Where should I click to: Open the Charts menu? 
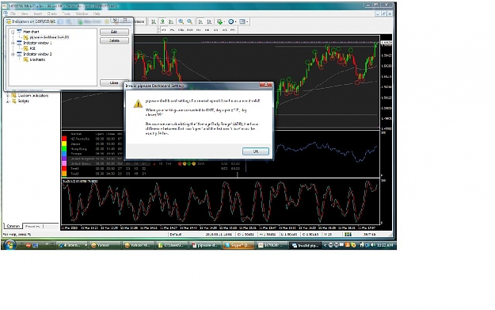pos(51,13)
